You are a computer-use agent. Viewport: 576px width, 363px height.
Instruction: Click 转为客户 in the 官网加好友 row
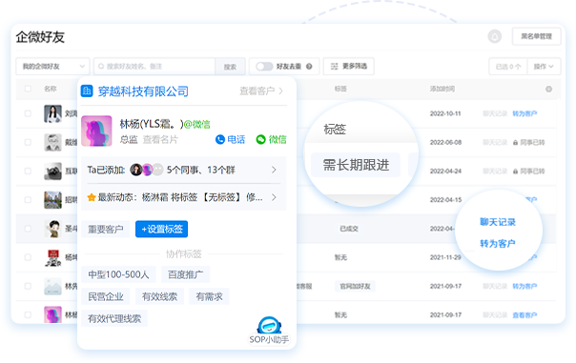[x=525, y=286]
